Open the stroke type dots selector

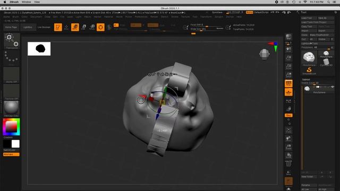click(x=12, y=57)
